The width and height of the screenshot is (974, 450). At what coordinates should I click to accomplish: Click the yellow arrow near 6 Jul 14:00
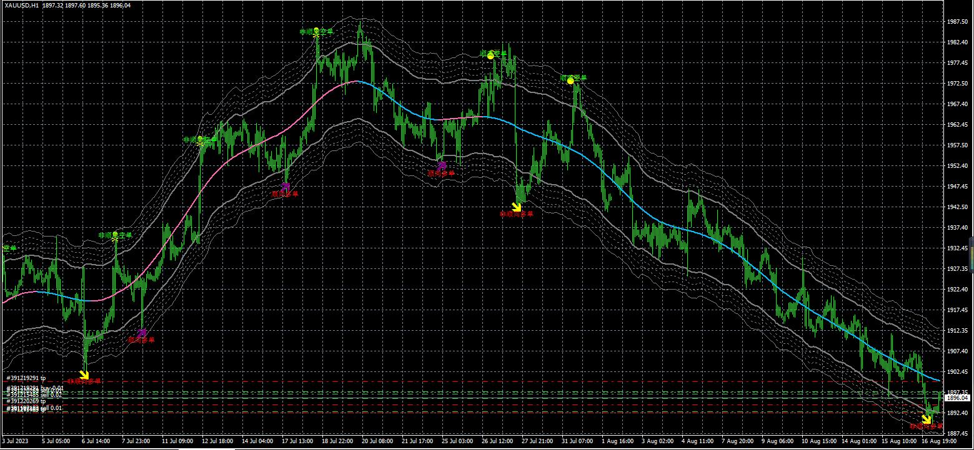84,374
